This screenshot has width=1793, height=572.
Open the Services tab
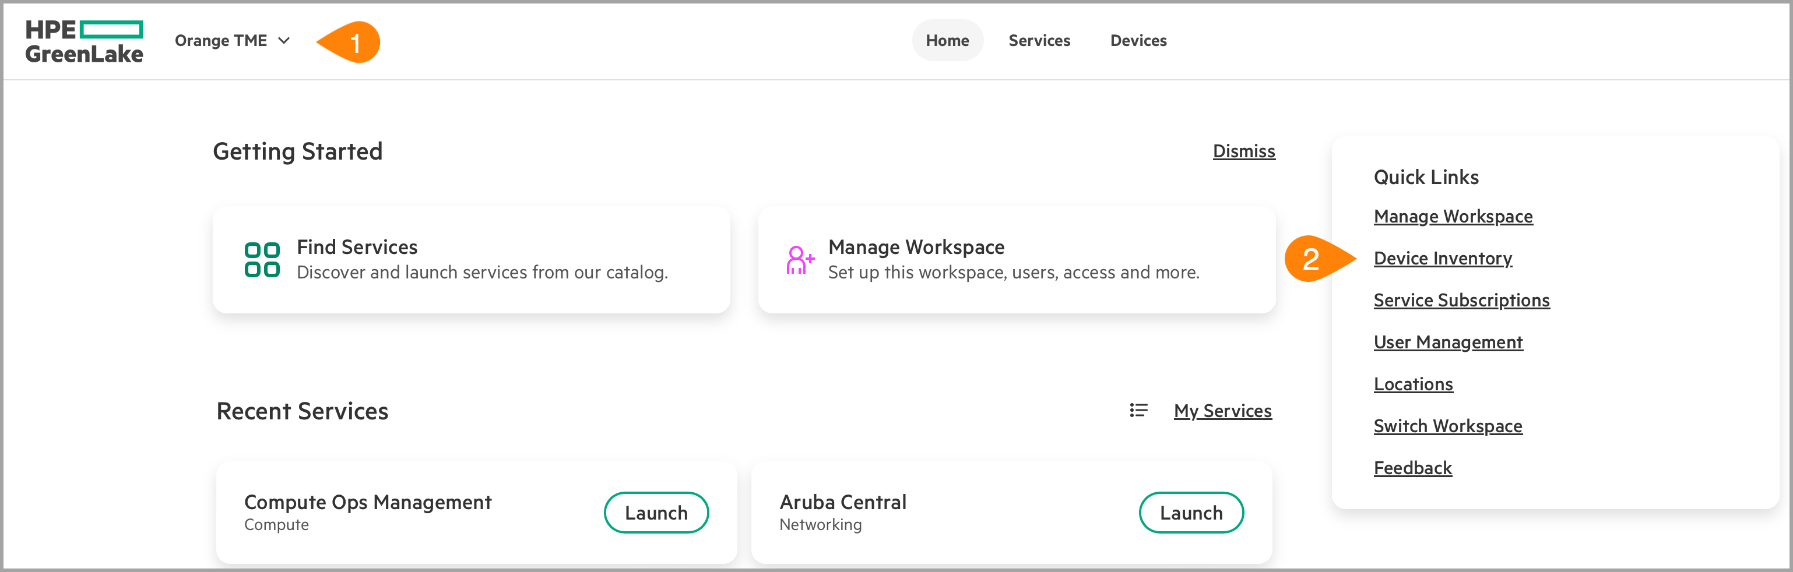1039,40
